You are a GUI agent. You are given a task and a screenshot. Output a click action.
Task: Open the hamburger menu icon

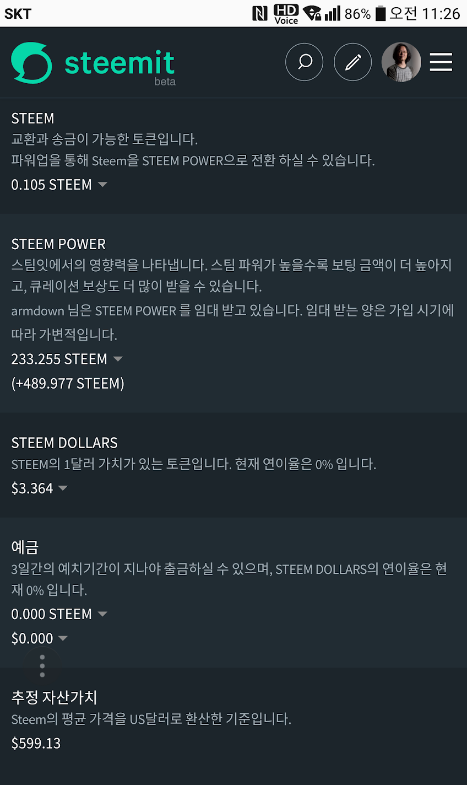click(x=441, y=62)
